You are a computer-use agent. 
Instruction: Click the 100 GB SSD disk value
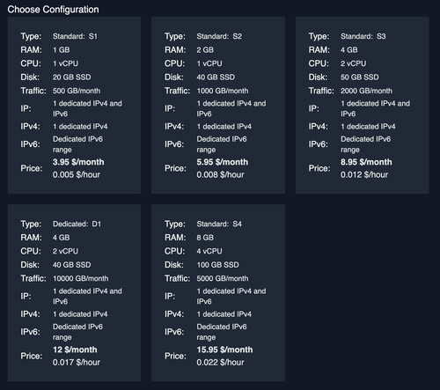tap(217, 265)
